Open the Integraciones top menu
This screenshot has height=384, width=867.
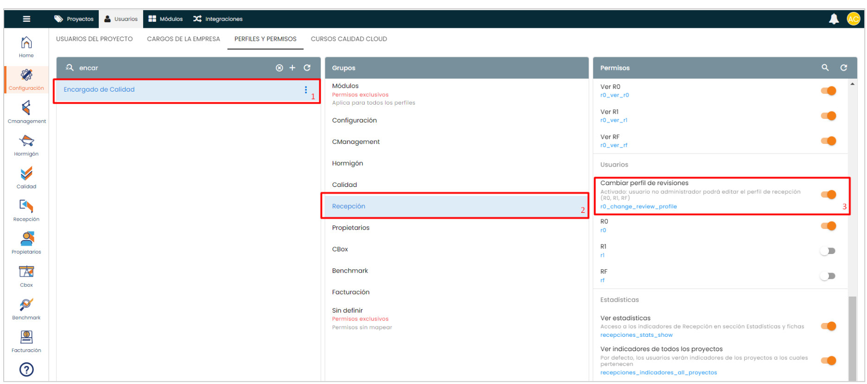pos(218,19)
